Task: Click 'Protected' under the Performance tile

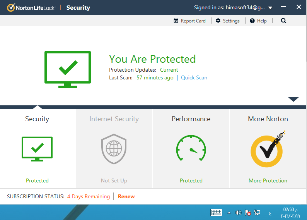Action: [191, 180]
